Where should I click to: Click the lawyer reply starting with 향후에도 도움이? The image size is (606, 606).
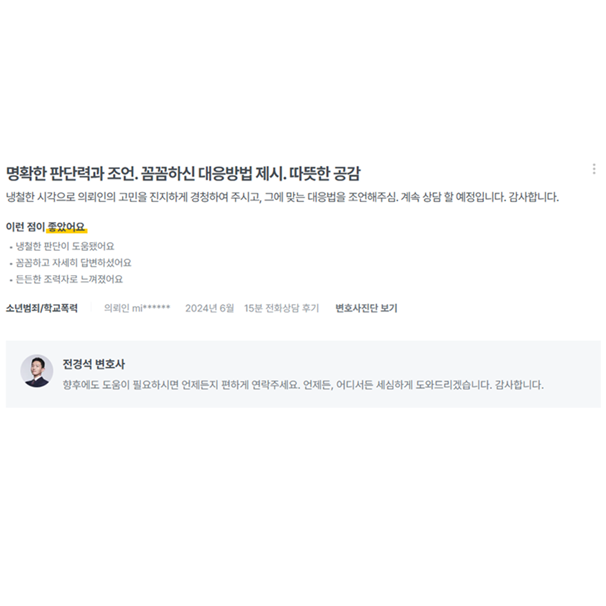pos(303,385)
